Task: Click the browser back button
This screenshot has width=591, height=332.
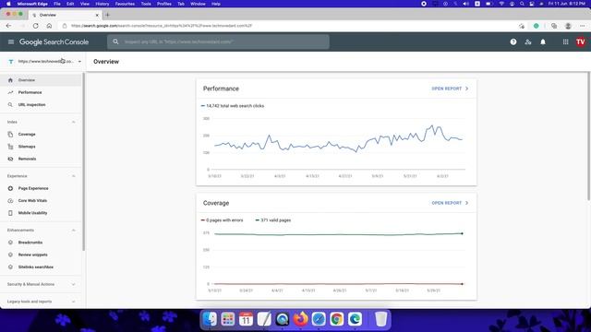Action: (x=8, y=26)
